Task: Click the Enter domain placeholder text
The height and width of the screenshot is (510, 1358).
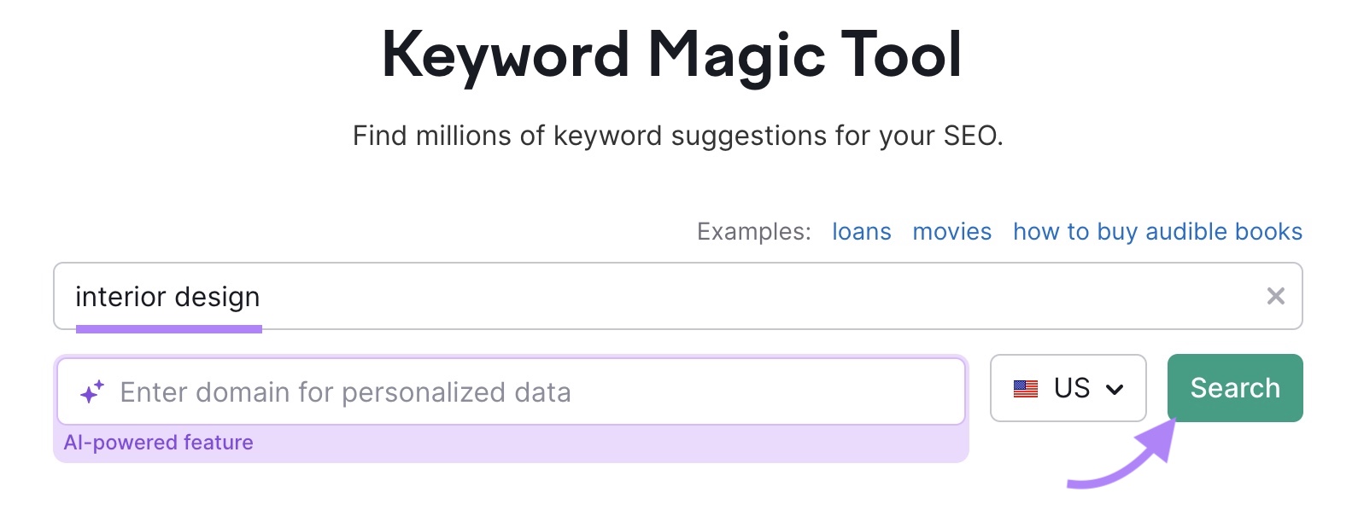Action: tap(345, 391)
